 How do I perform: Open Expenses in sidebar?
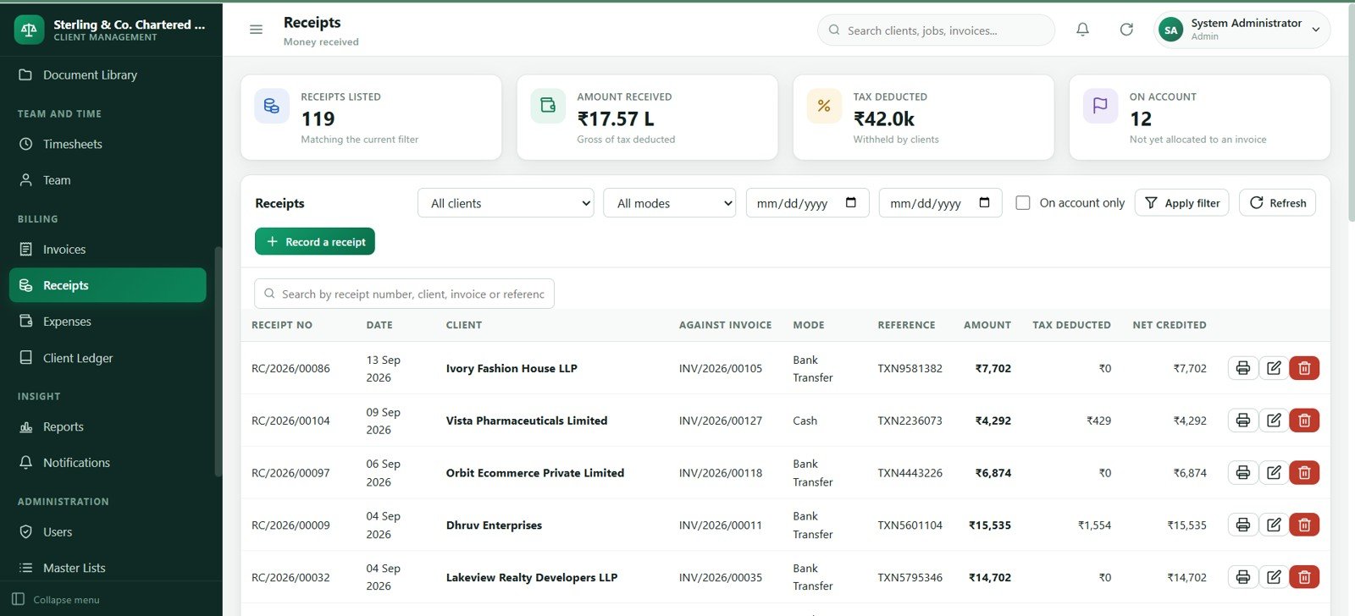[x=108, y=322]
